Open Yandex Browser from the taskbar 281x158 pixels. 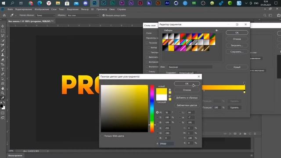pyautogui.click(x=49, y=3)
